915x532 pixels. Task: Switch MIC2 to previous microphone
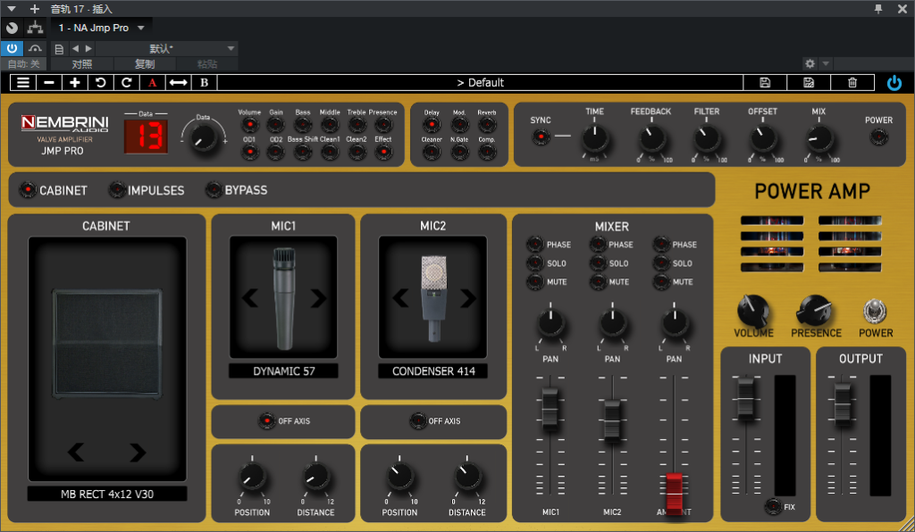point(400,298)
